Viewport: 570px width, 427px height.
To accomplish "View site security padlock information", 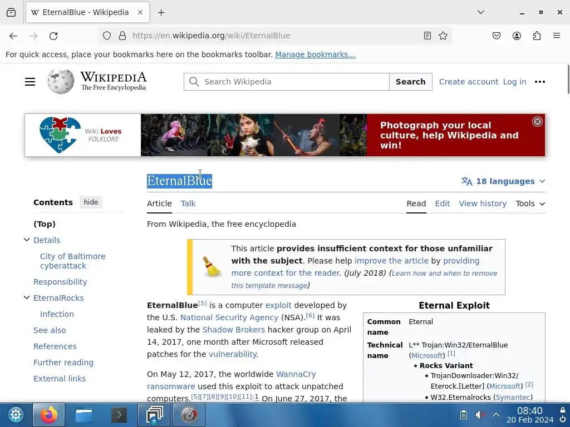I will click(x=122, y=36).
